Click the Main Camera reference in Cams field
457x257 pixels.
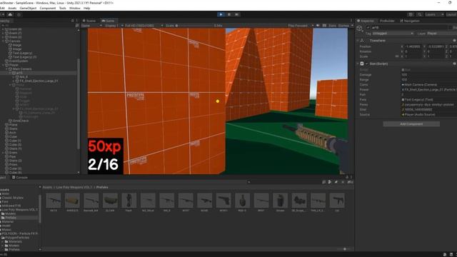click(x=428, y=85)
